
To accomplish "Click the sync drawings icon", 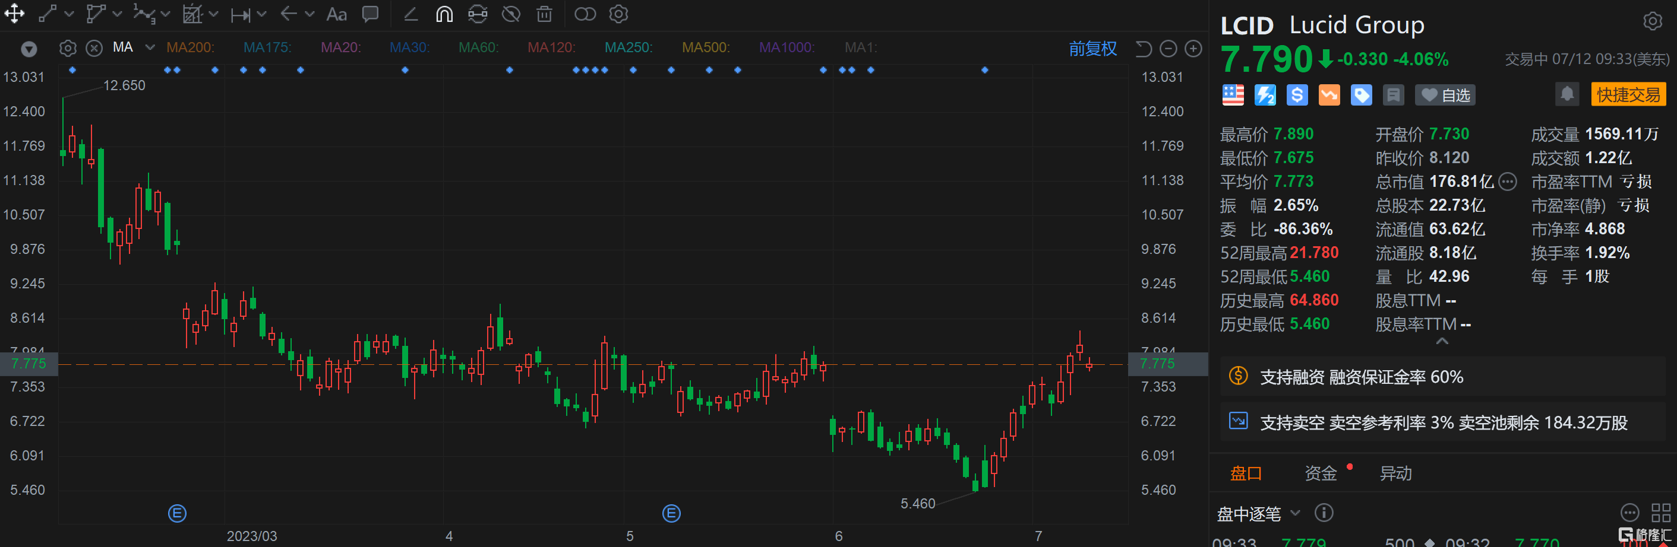I will click(478, 14).
